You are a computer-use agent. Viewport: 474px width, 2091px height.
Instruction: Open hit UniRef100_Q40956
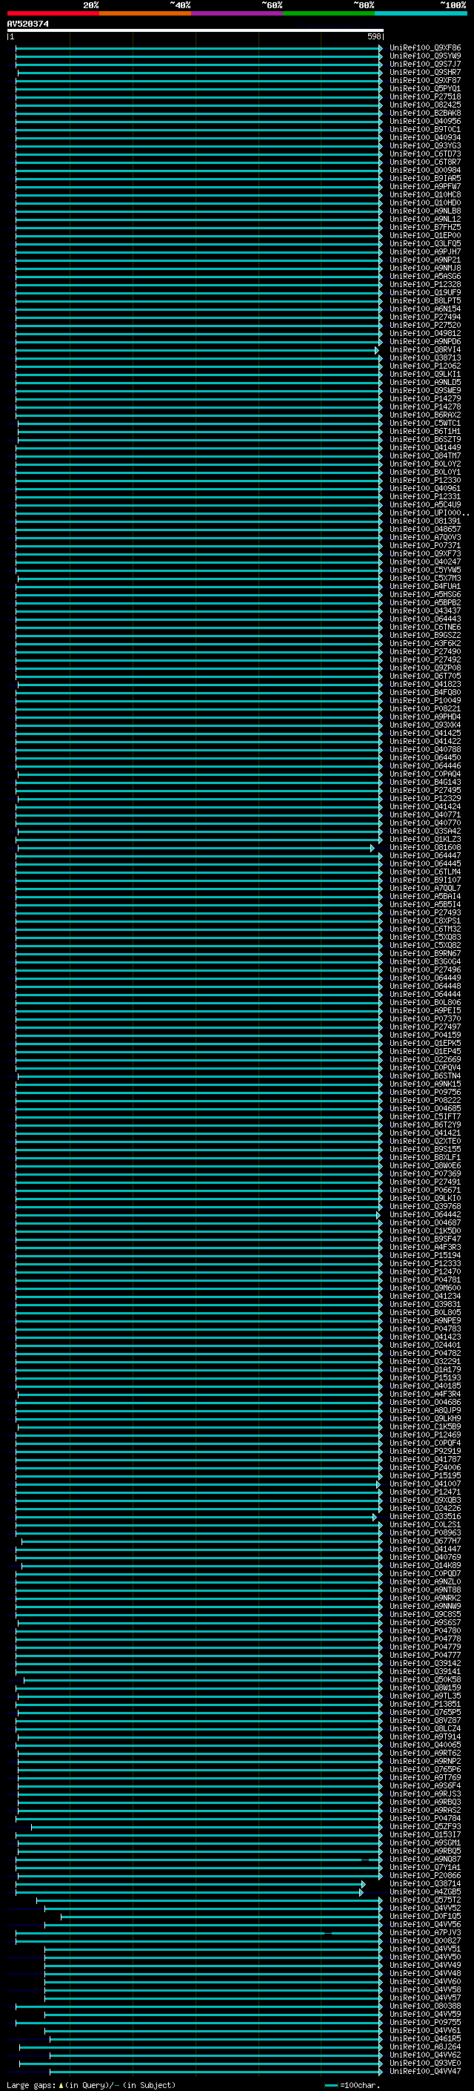point(424,121)
